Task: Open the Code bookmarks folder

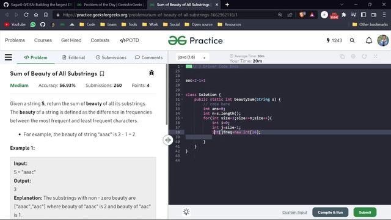Action: [x=87, y=24]
